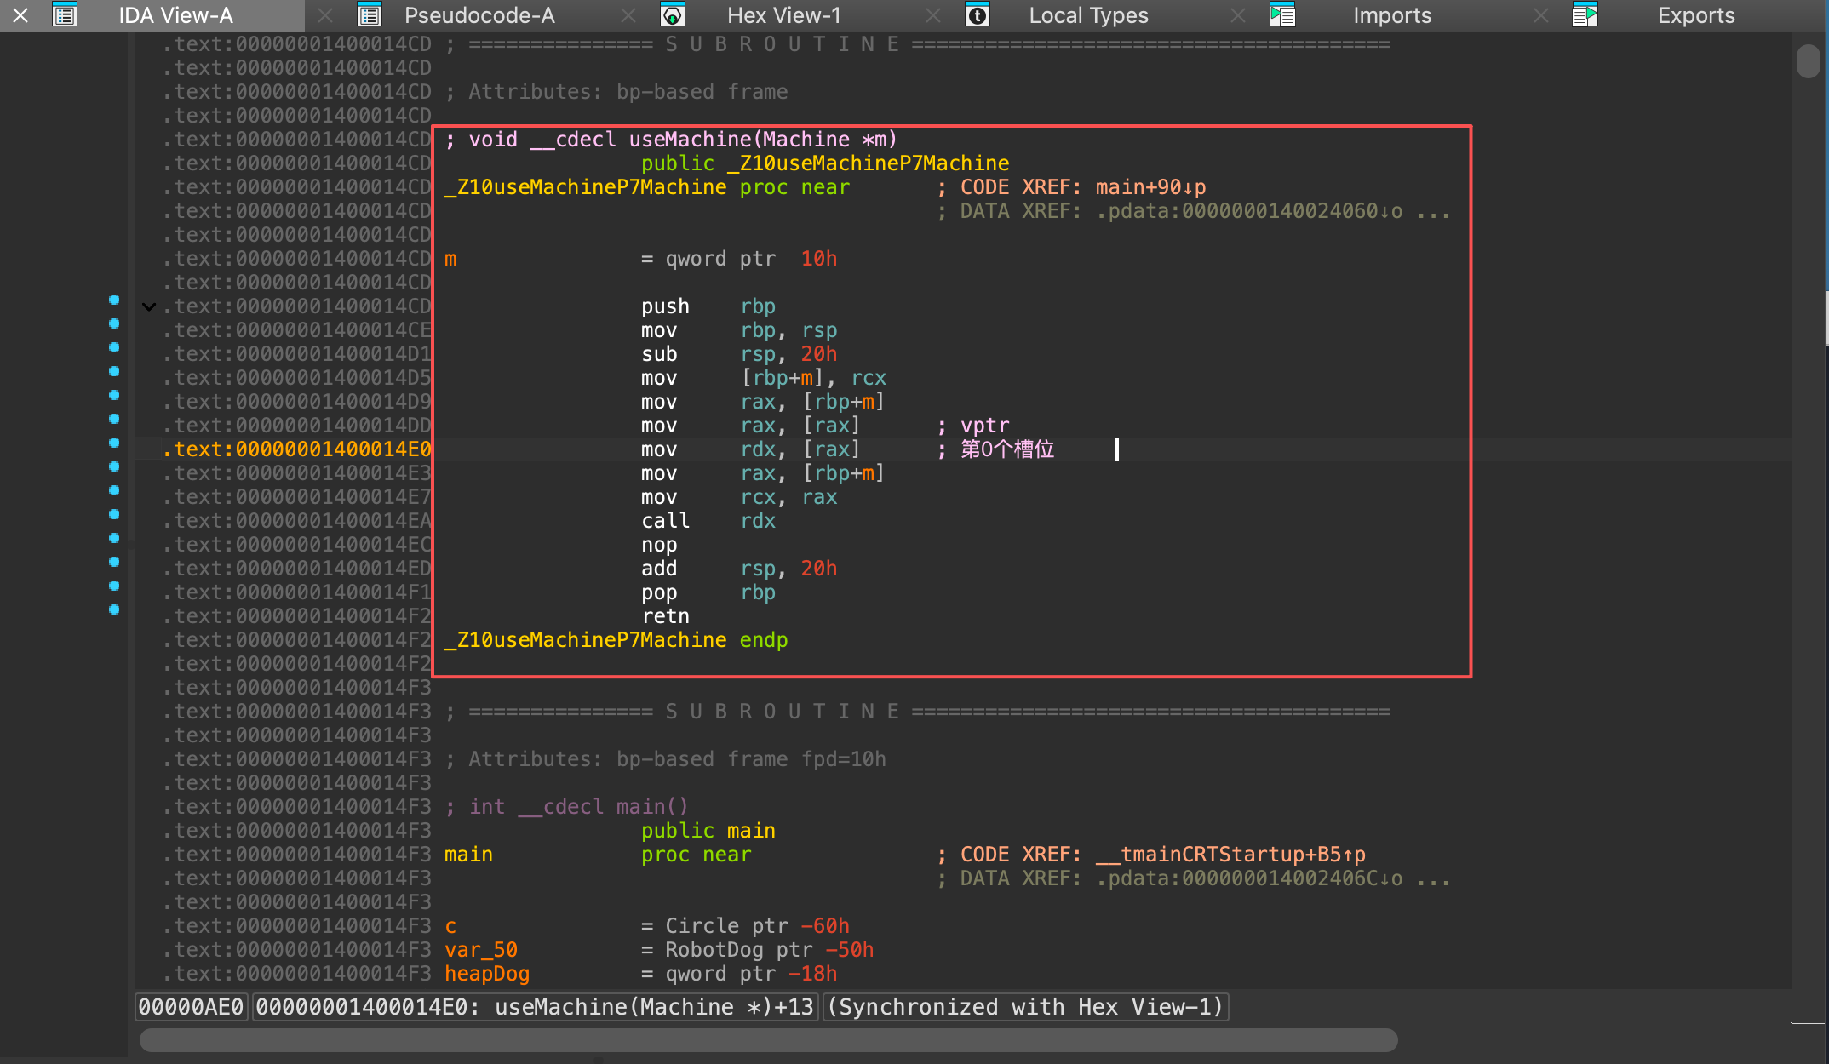Click the bp-based frame fpd=10h attributes comment
Image resolution: width=1829 pixels, height=1064 pixels.
pos(666,759)
